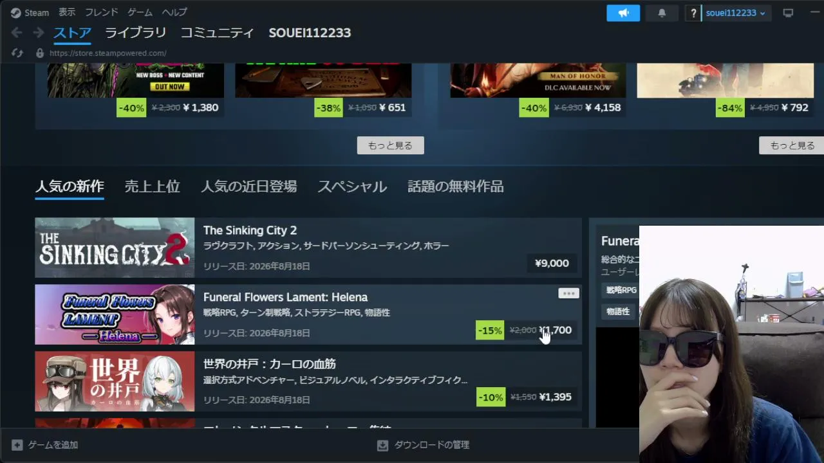Open the 表示 menu
The image size is (824, 463).
coord(67,12)
